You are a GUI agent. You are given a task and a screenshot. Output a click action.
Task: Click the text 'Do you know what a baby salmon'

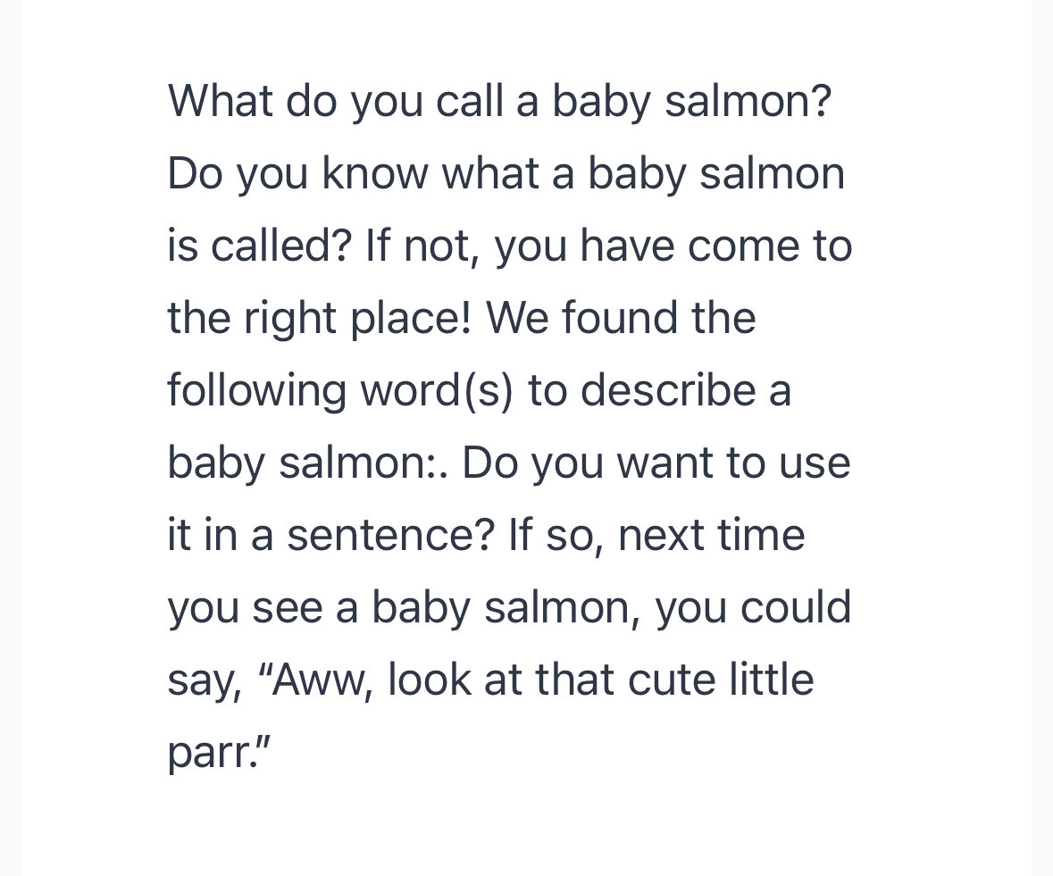coord(506,174)
